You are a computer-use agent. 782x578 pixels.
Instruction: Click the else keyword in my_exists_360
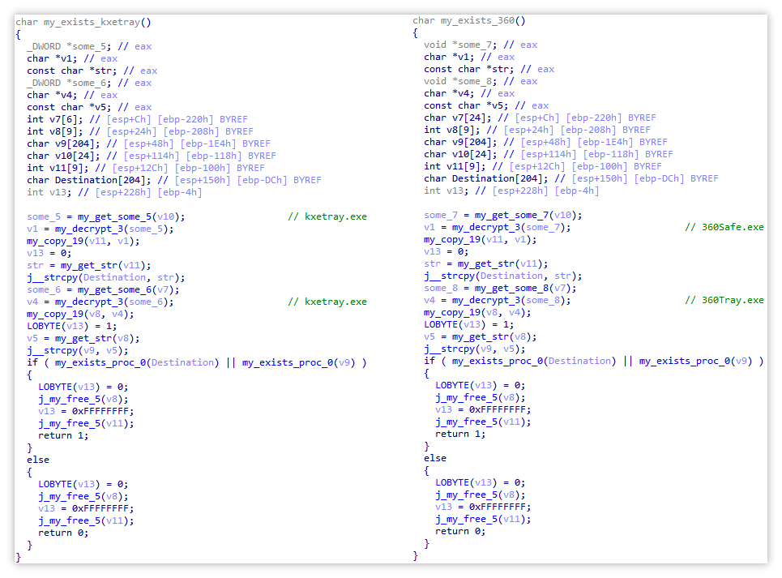[435, 458]
